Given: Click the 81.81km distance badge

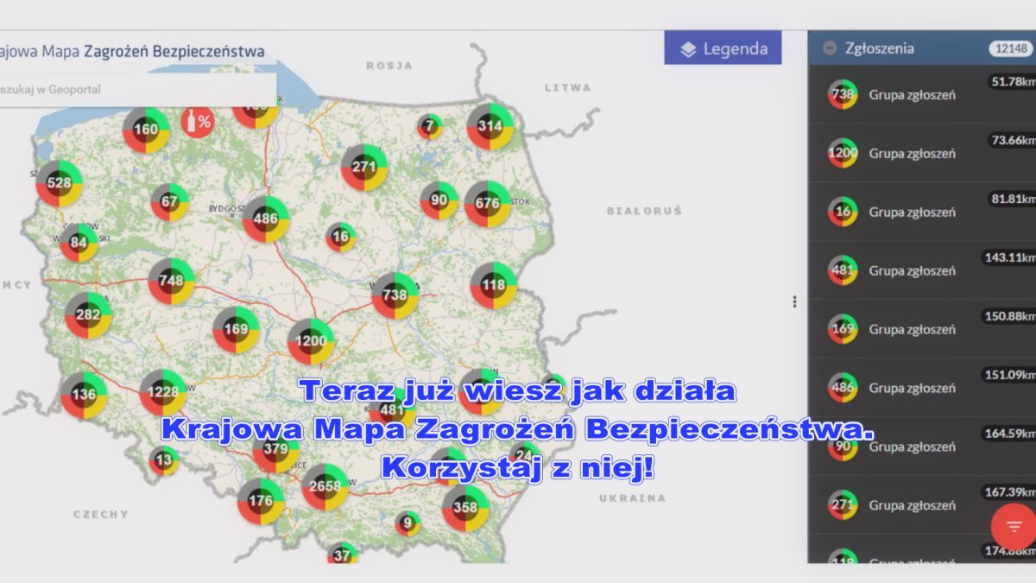Looking at the screenshot, I should click(1012, 199).
